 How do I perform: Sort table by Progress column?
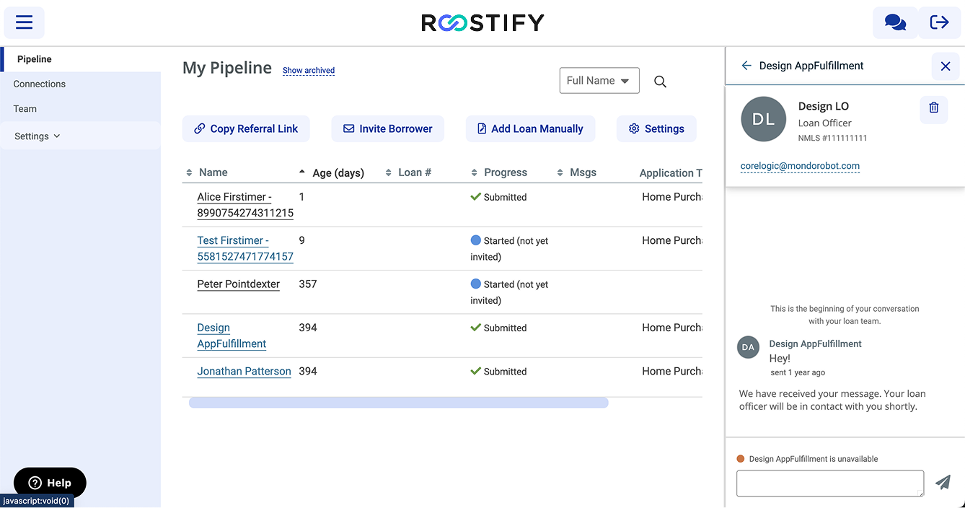pyautogui.click(x=499, y=172)
